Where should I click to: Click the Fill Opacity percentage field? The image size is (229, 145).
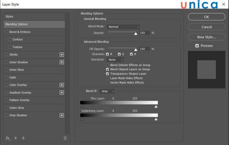[144, 49]
